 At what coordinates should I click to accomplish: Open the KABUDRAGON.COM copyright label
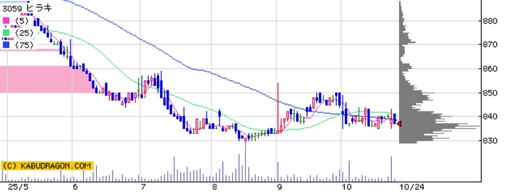pyautogui.click(x=47, y=166)
